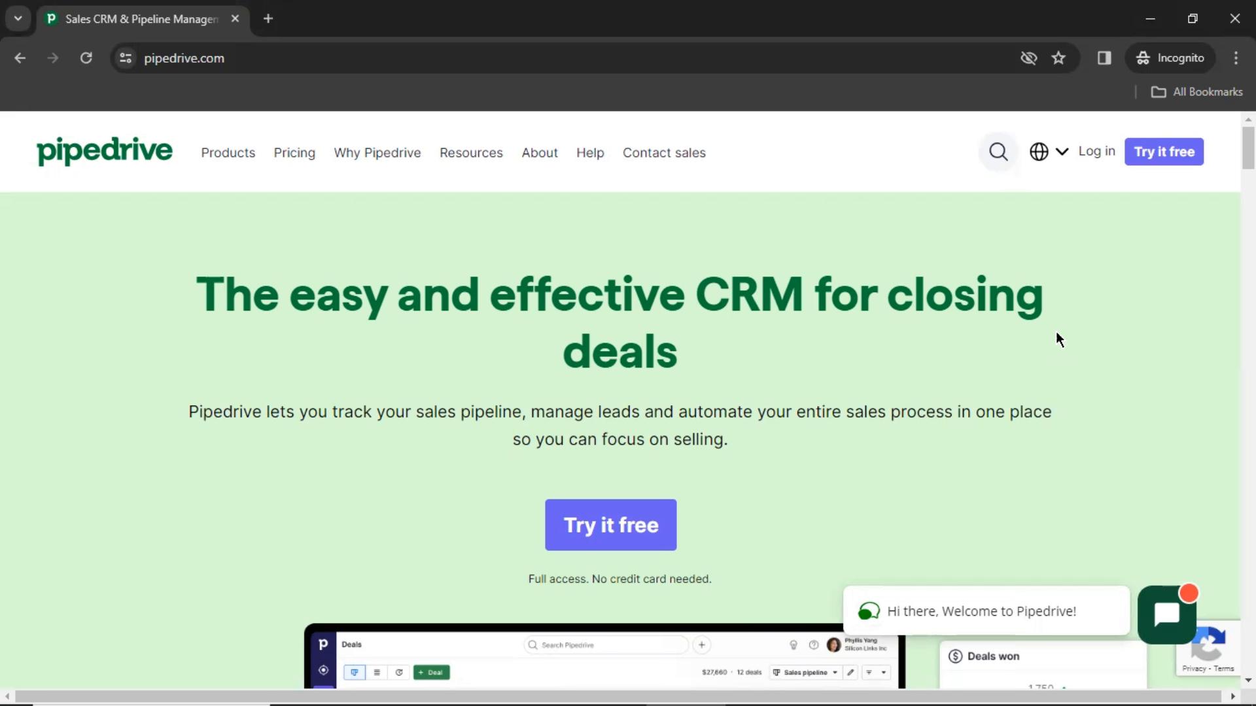Screen dimensions: 1256x706
Task: Click the language/globe selector icon
Action: (x=1039, y=152)
